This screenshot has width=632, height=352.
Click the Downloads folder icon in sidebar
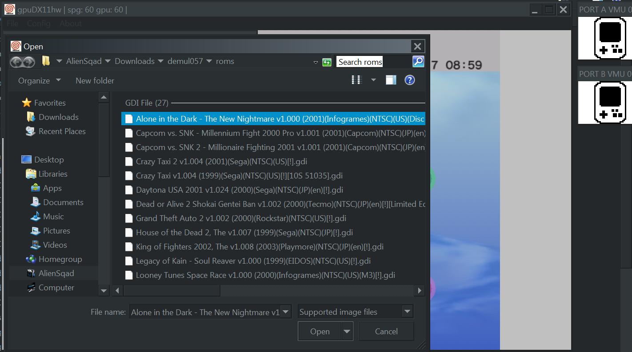pos(31,117)
